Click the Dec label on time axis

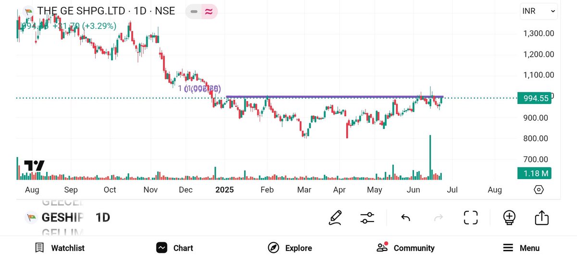tap(186, 190)
